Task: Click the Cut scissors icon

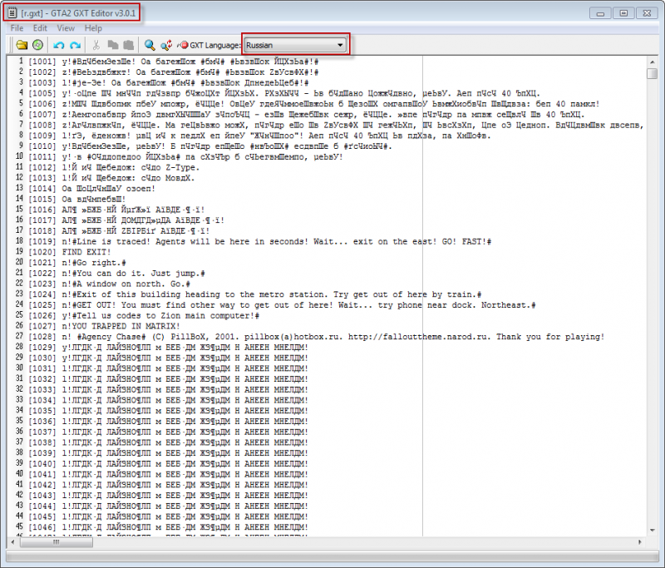Action: pos(96,45)
